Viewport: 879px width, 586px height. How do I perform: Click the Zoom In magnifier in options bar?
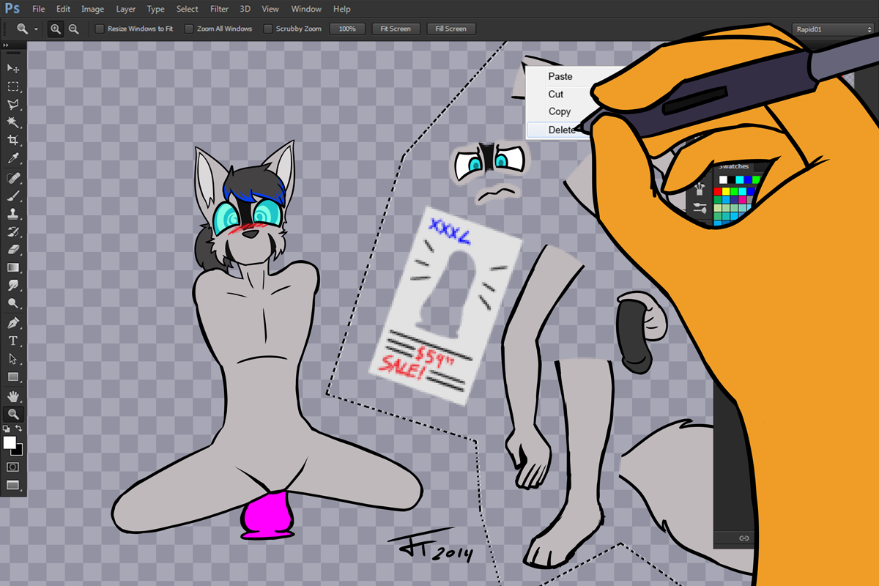[56, 29]
